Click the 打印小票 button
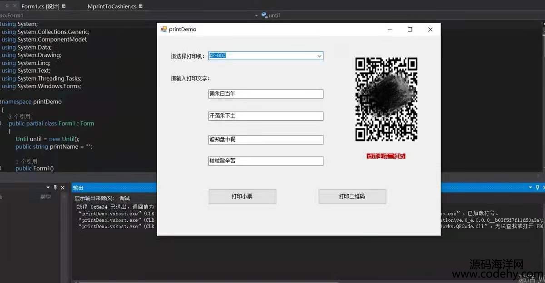545x283 pixels. pyautogui.click(x=242, y=196)
